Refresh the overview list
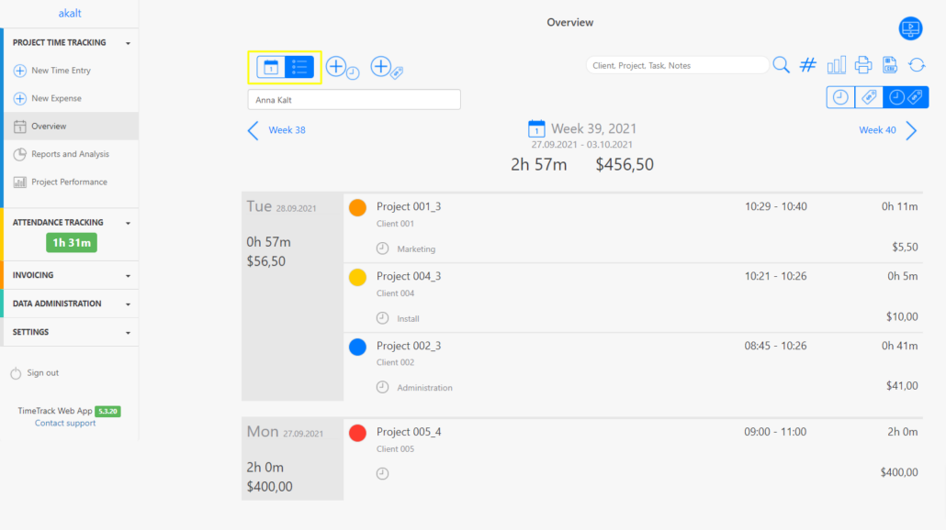Image resolution: width=946 pixels, height=530 pixels. (x=916, y=65)
